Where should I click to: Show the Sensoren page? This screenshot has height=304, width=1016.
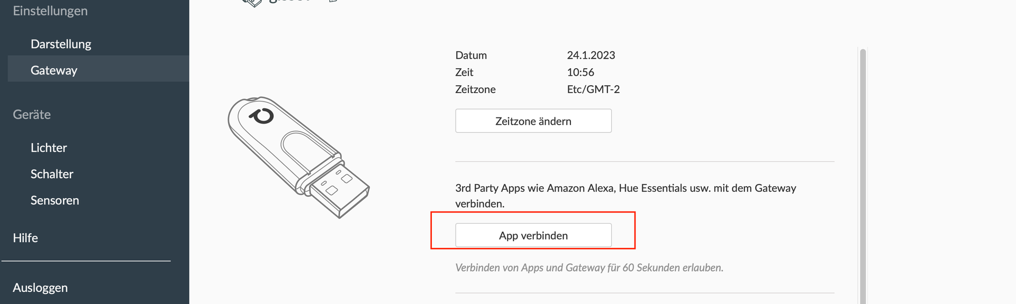[55, 200]
